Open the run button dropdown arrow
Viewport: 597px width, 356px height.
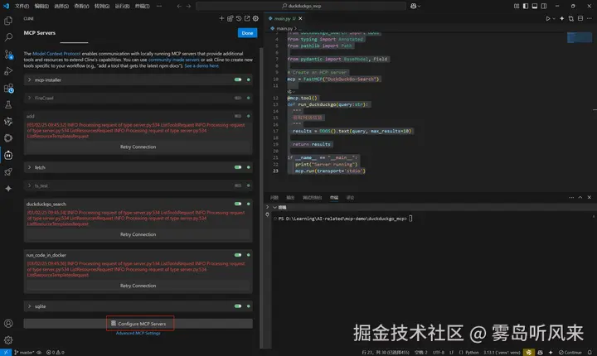pyautogui.click(x=554, y=18)
